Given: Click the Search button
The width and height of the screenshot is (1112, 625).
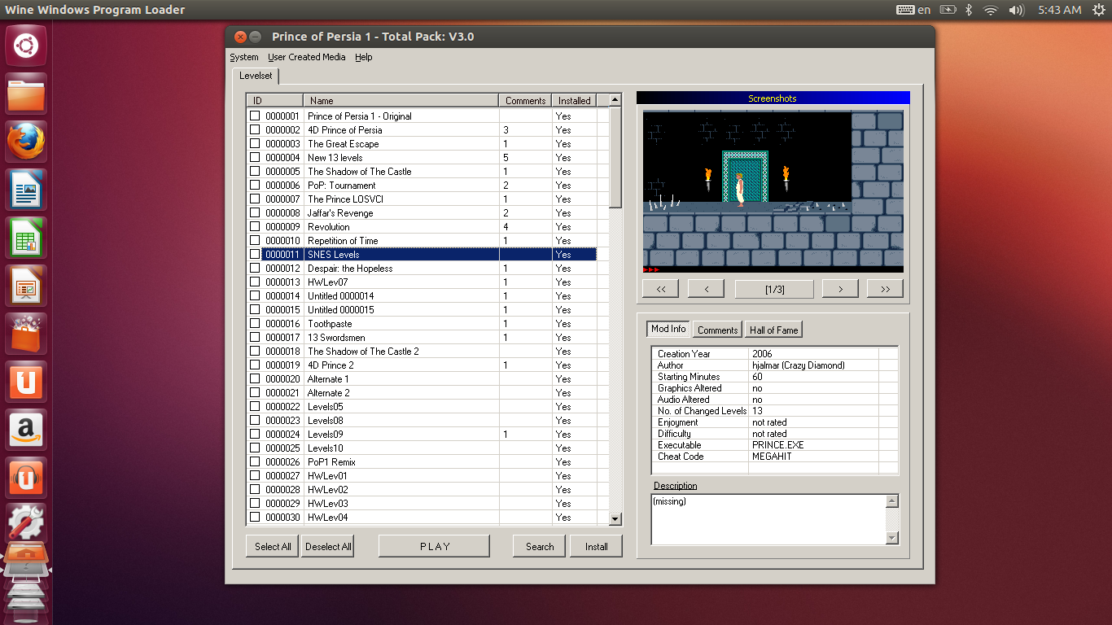Looking at the screenshot, I should 540,546.
